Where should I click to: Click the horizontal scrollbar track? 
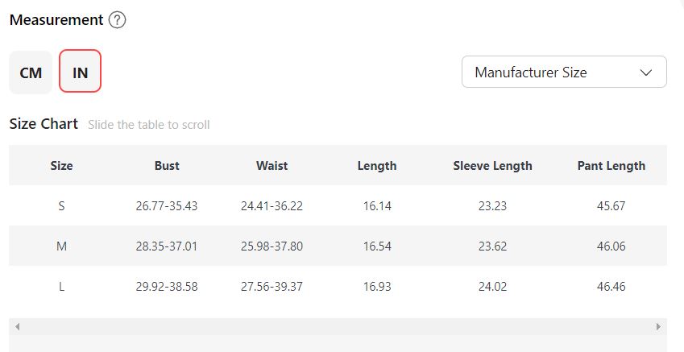tap(338, 326)
